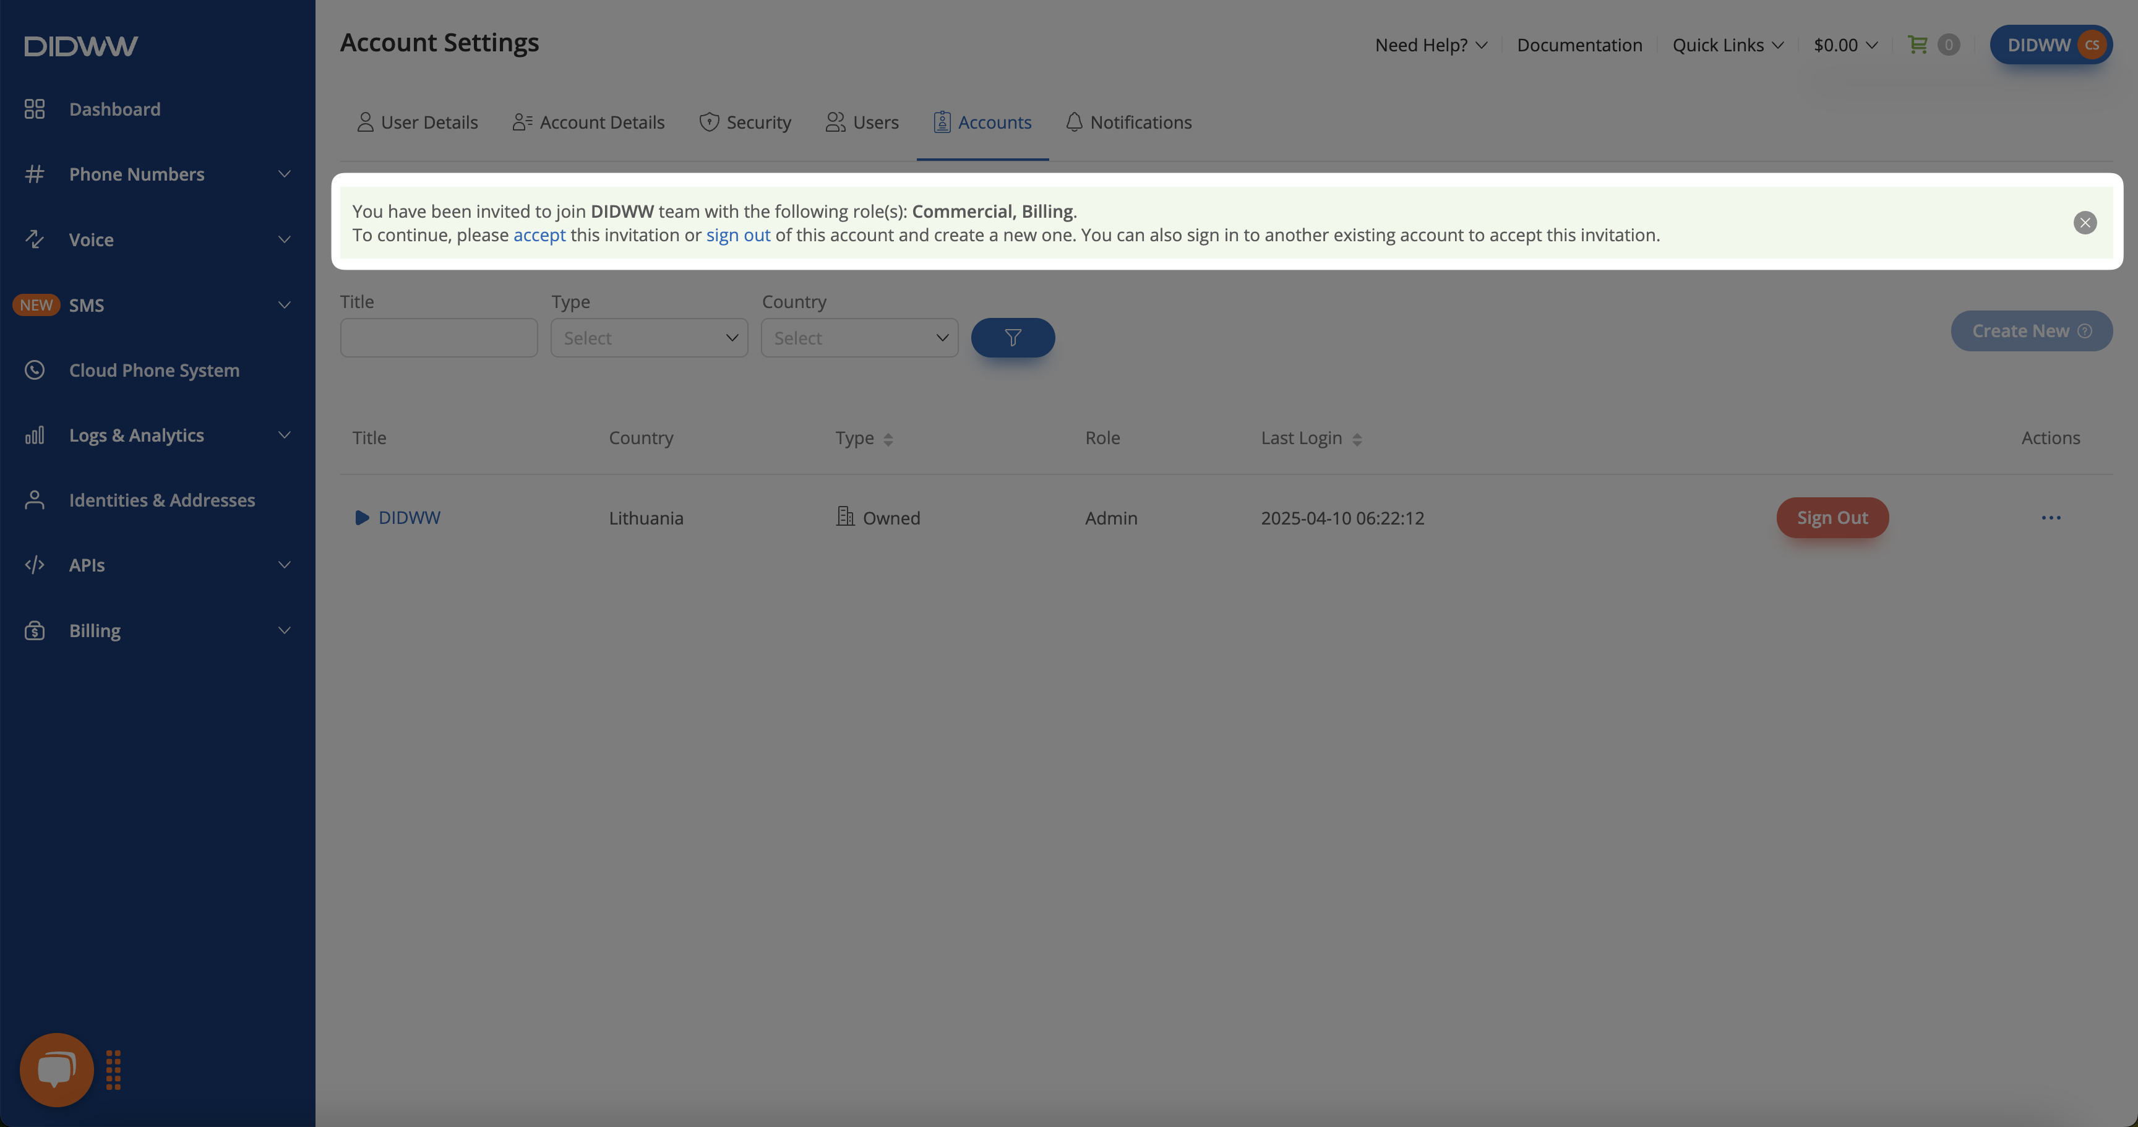Click the Create New button

click(2031, 331)
